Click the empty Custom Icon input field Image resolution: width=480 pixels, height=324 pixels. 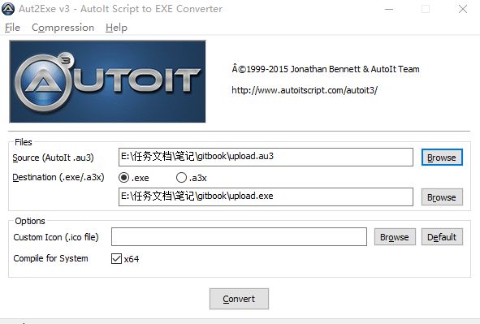tap(239, 236)
